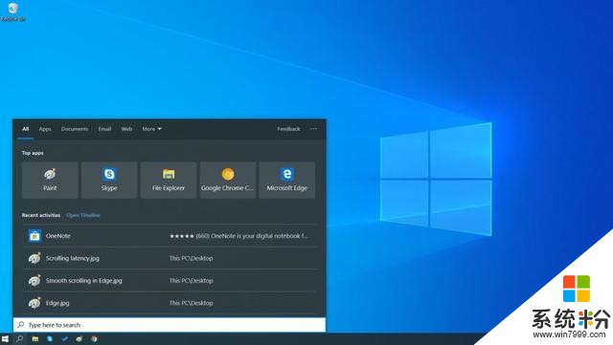613x345 pixels.
Task: Click the Paint icon beside Edge.jpg
Action: (34, 302)
